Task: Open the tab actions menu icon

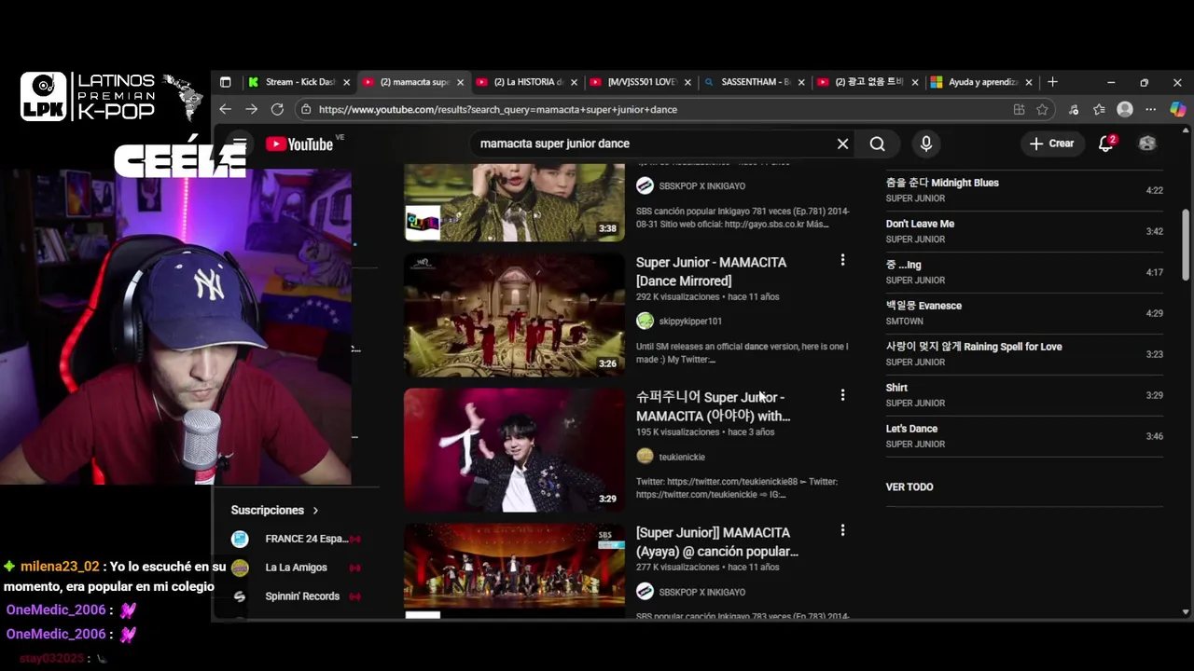Action: coord(225,82)
